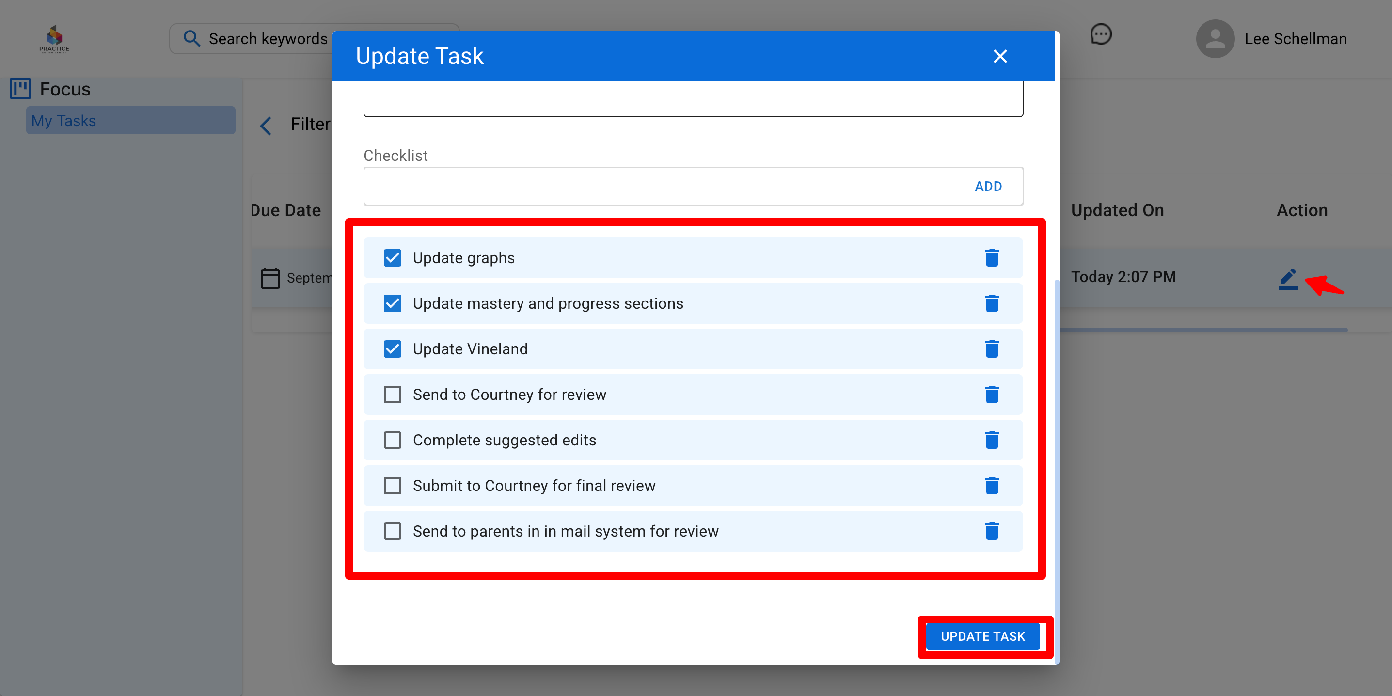
Task: Click the search magnifier icon
Action: (x=191, y=39)
